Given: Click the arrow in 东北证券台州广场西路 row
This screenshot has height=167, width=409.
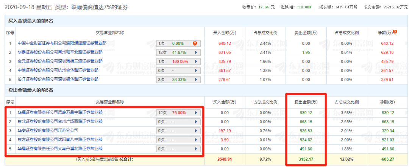Looking at the screenshot, I should click(196, 121).
